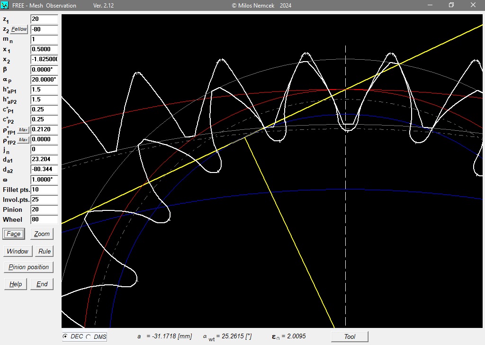Close the Mesh Observation window
This screenshot has width=485, height=345.
pyautogui.click(x=473, y=5)
